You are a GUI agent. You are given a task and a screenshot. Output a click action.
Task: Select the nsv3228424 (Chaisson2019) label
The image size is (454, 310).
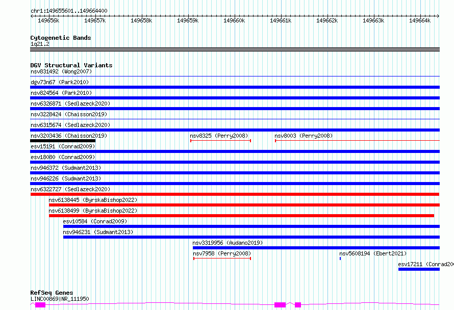(69, 114)
